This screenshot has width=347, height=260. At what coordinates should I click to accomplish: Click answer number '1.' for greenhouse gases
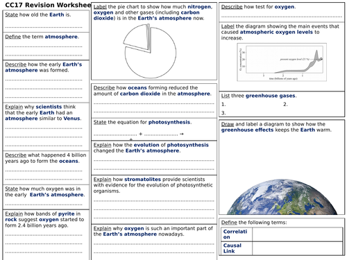click(223, 105)
